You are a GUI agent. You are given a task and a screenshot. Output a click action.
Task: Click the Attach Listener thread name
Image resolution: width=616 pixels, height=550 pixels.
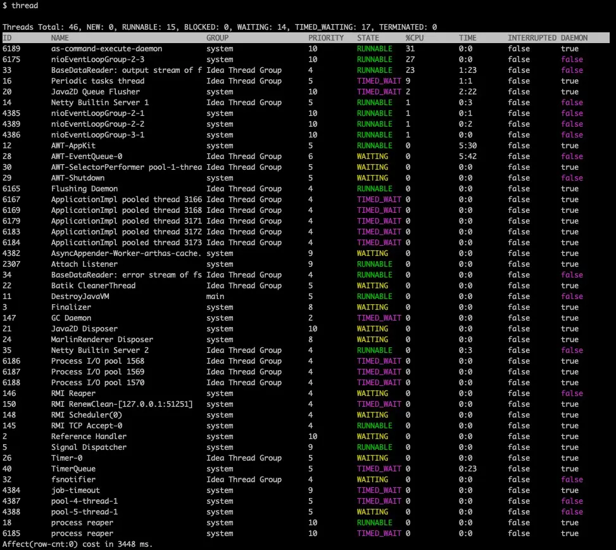tap(84, 264)
